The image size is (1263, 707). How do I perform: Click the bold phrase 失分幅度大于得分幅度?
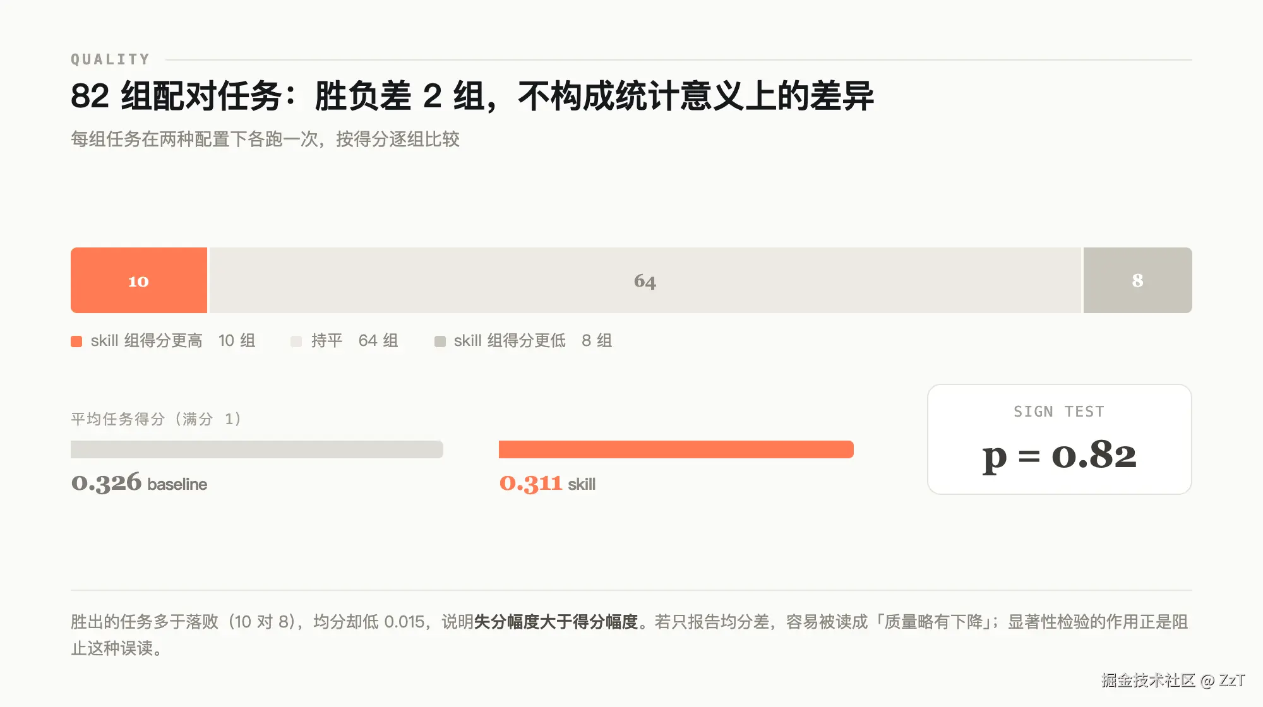pyautogui.click(x=556, y=622)
